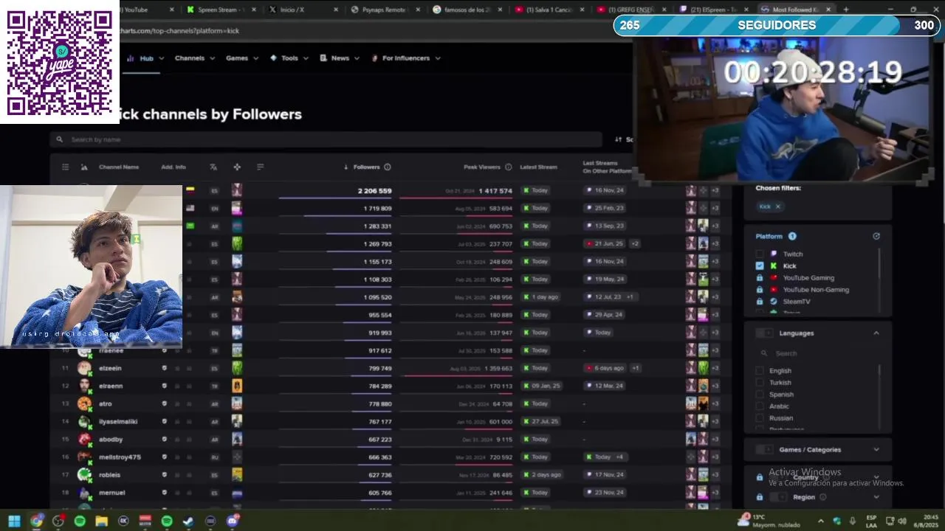945x531 pixels.
Task: Expand the Games / Categories section
Action: click(x=876, y=450)
